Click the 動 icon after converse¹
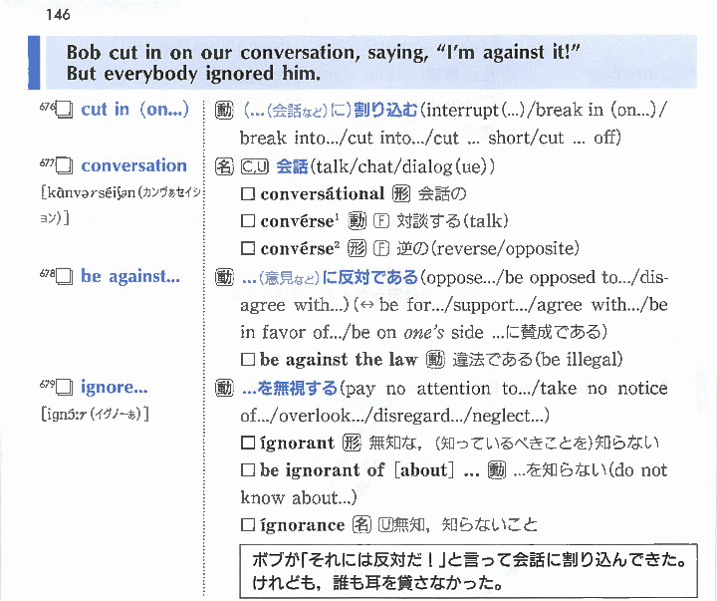 pos(358,221)
